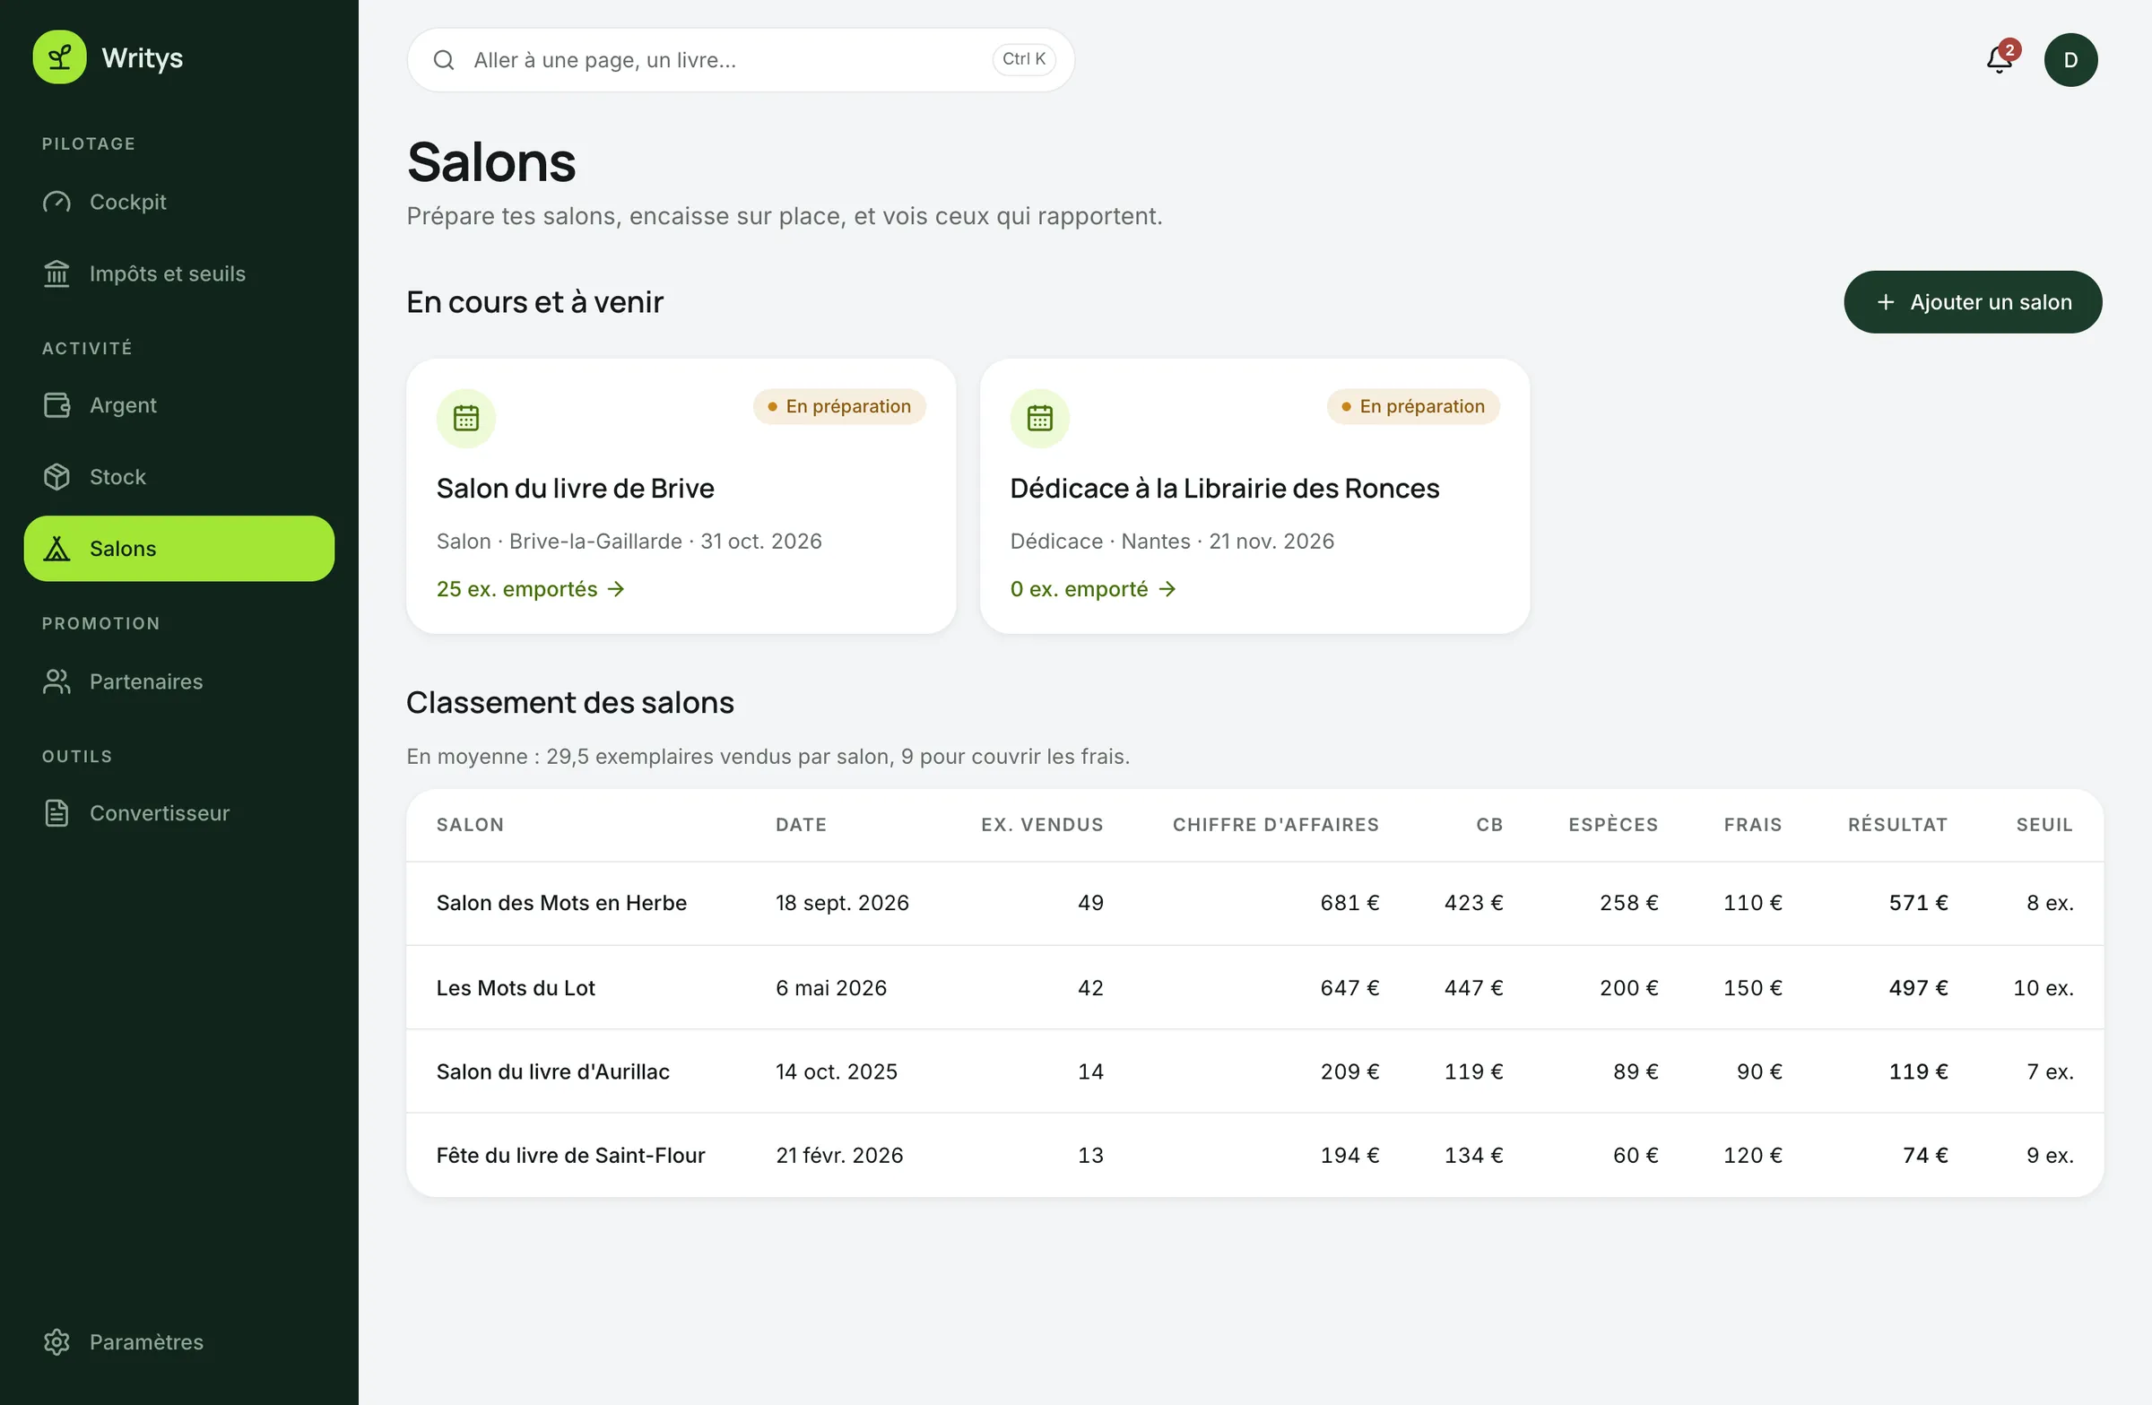Image resolution: width=2152 pixels, height=1405 pixels.
Task: Select Fête du livre de Saint-Flour row
Action: pos(1254,1156)
